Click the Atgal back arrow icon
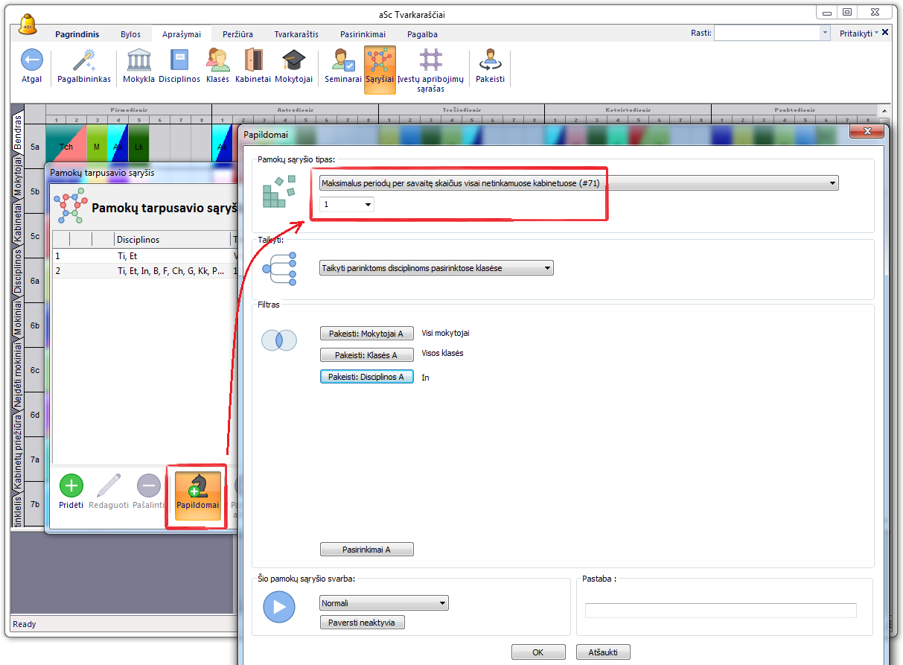 pyautogui.click(x=31, y=61)
